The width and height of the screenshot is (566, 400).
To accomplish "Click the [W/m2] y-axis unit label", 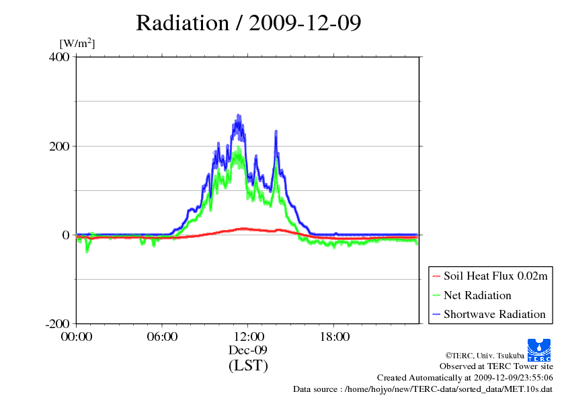I will (x=77, y=43).
